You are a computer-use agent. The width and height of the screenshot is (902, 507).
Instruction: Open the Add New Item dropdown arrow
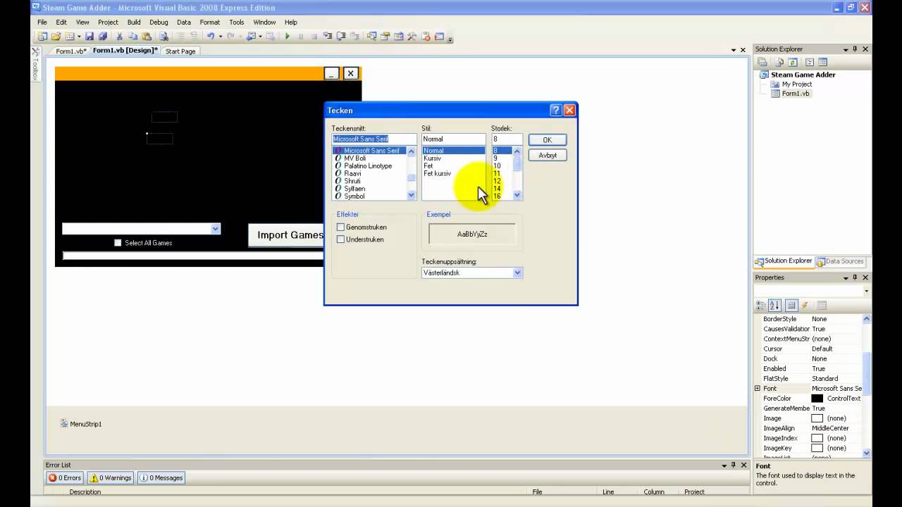pyautogui.click(x=80, y=37)
